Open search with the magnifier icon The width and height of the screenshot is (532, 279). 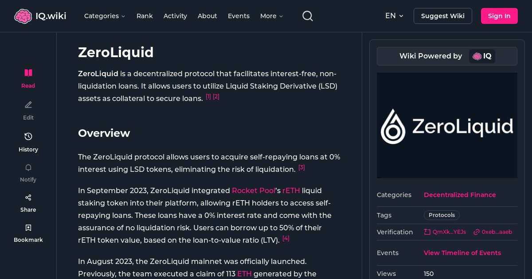[x=307, y=15]
